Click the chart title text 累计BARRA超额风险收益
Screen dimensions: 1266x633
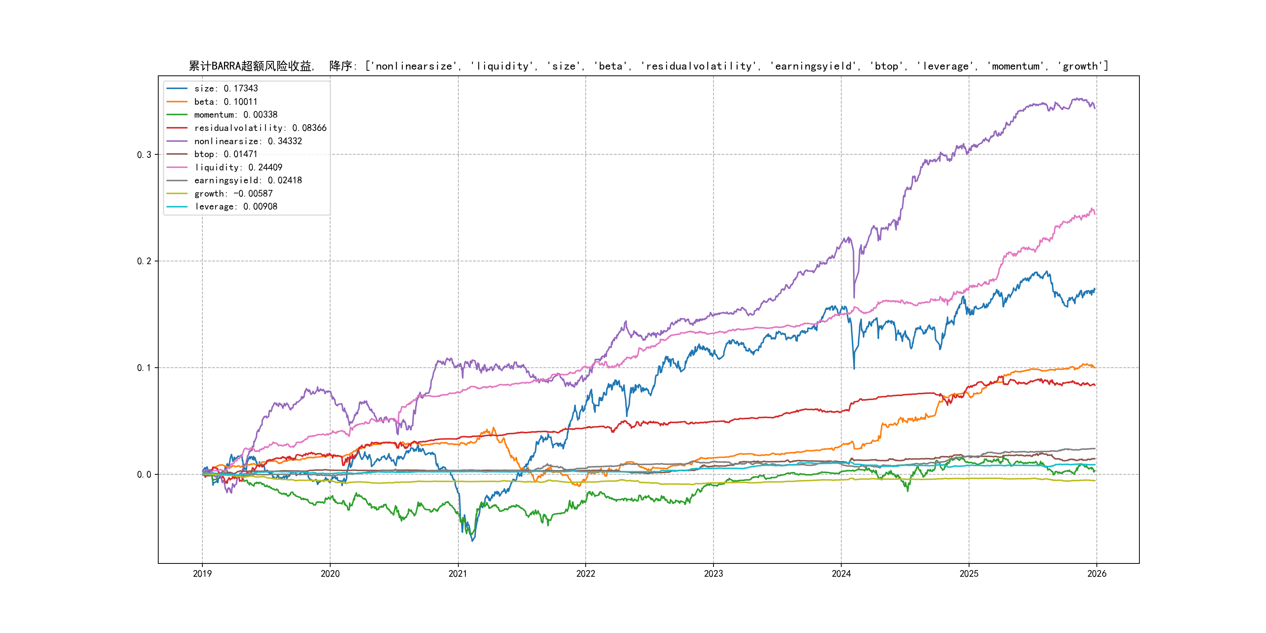click(x=250, y=66)
